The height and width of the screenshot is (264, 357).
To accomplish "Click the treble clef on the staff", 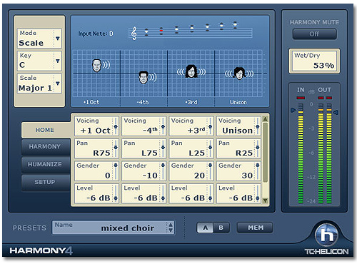I will pos(134,34).
